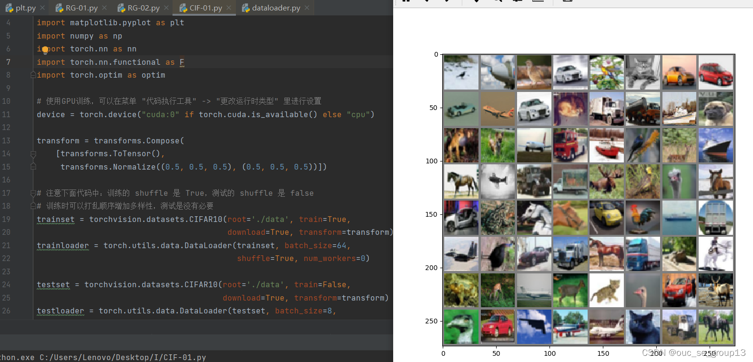This screenshot has height=362, width=753.
Task: Click gutter line number 26
Action: pos(6,311)
